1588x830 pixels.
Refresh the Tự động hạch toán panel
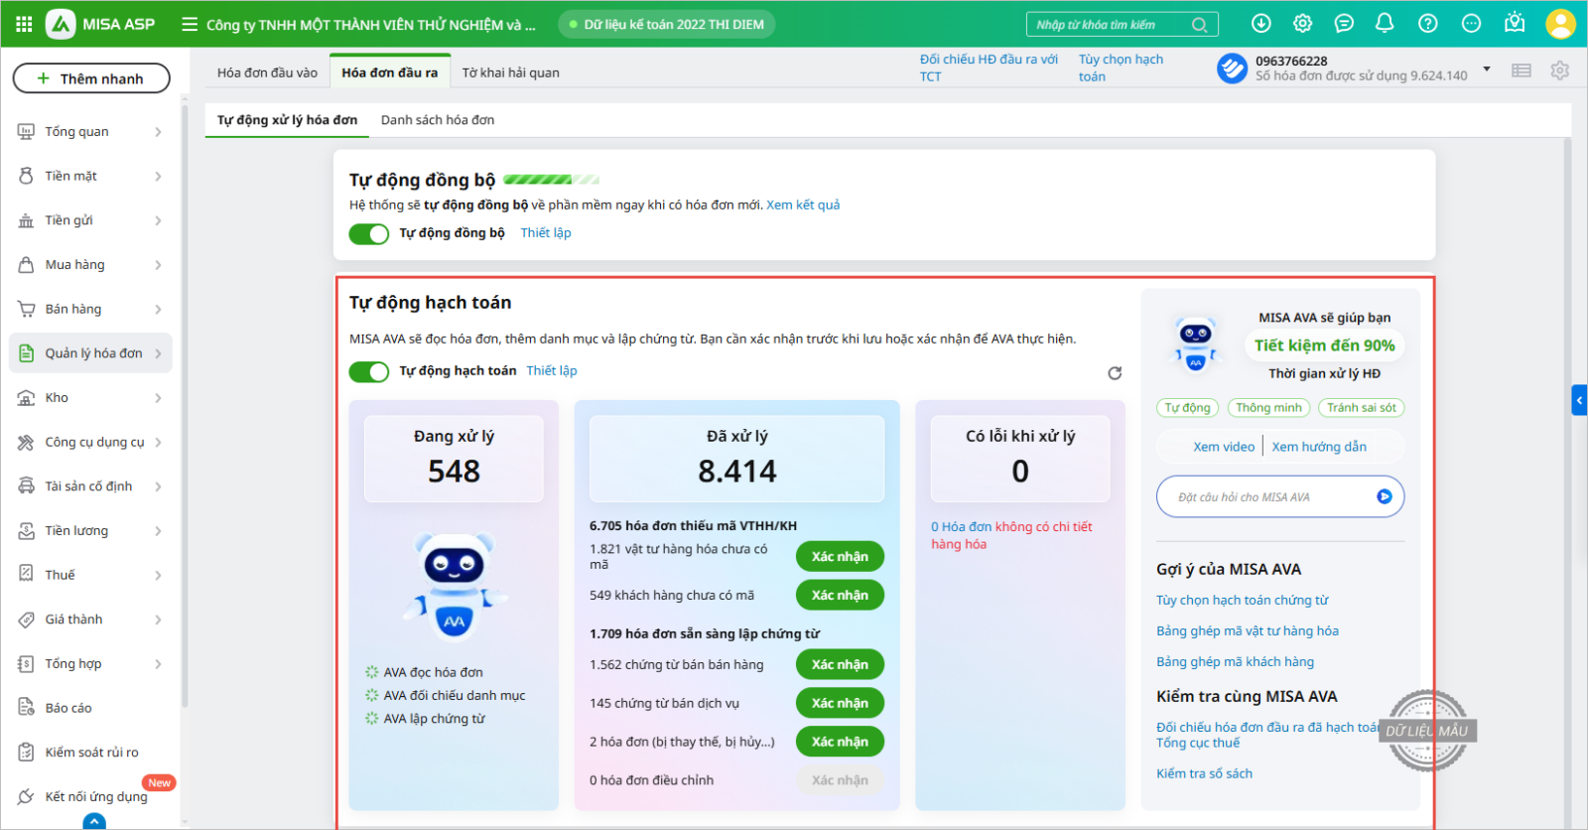(1115, 373)
